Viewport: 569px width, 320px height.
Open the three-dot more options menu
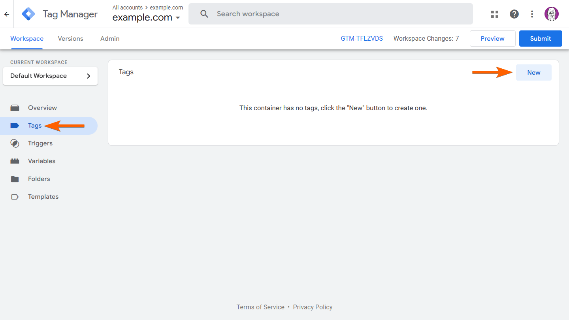tap(532, 14)
